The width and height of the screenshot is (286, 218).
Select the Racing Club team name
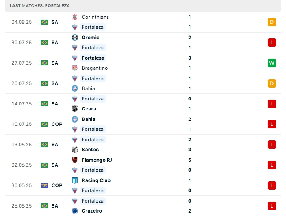click(x=96, y=180)
